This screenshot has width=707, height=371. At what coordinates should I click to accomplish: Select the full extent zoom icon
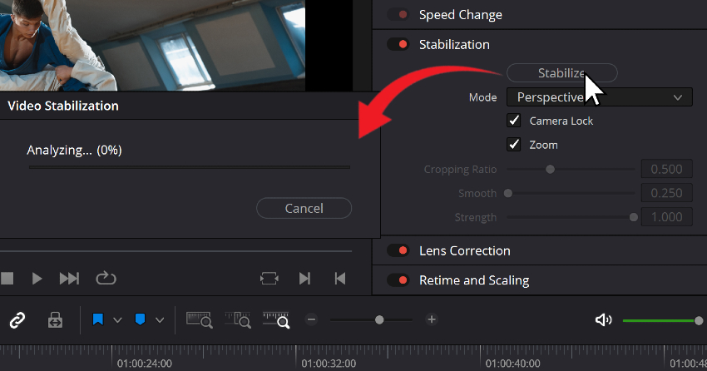point(199,319)
